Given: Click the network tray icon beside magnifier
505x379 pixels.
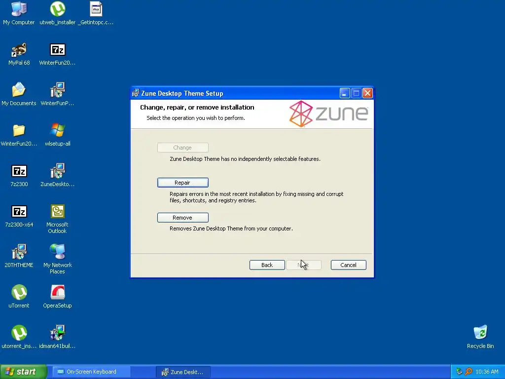Looking at the screenshot, I should 459,372.
